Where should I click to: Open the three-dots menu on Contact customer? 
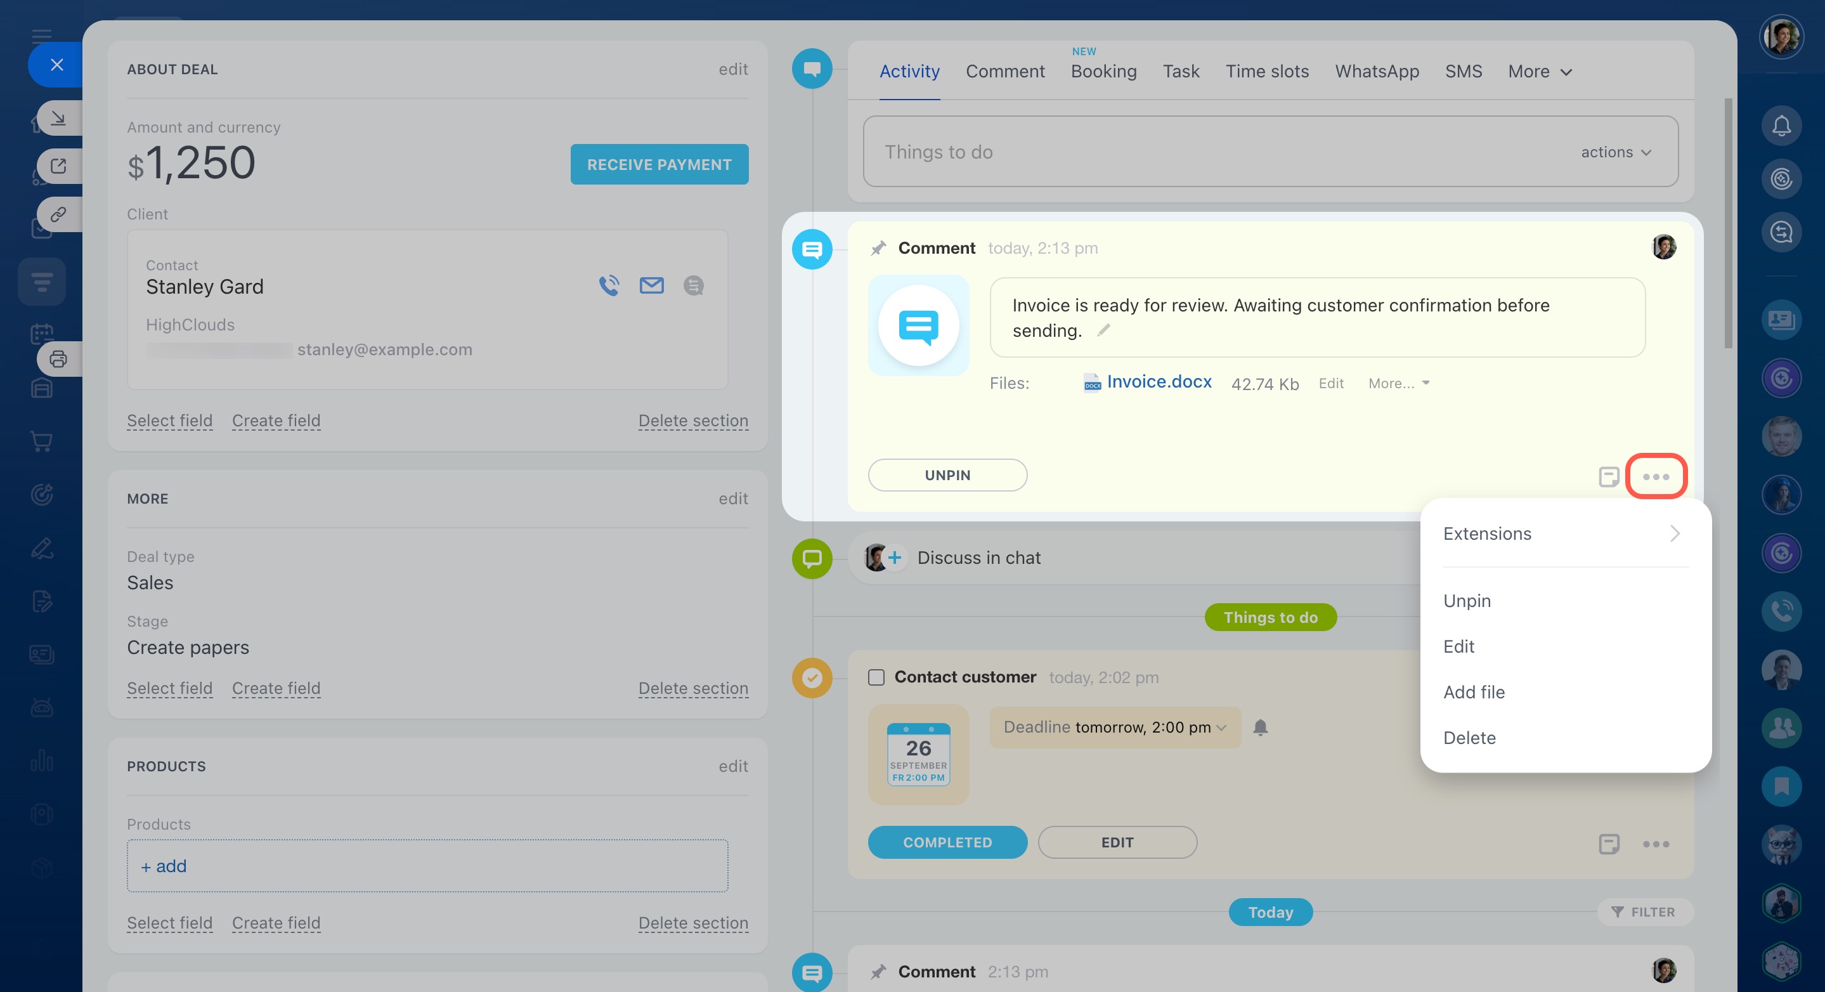coord(1656,844)
